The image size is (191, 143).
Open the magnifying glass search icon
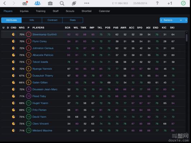point(62,3)
